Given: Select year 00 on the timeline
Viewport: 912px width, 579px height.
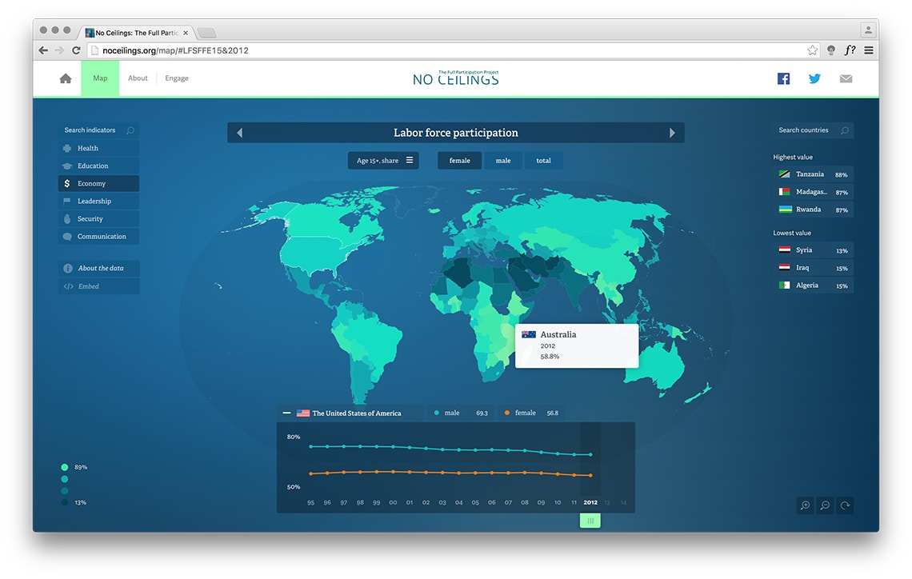Looking at the screenshot, I should pos(393,502).
